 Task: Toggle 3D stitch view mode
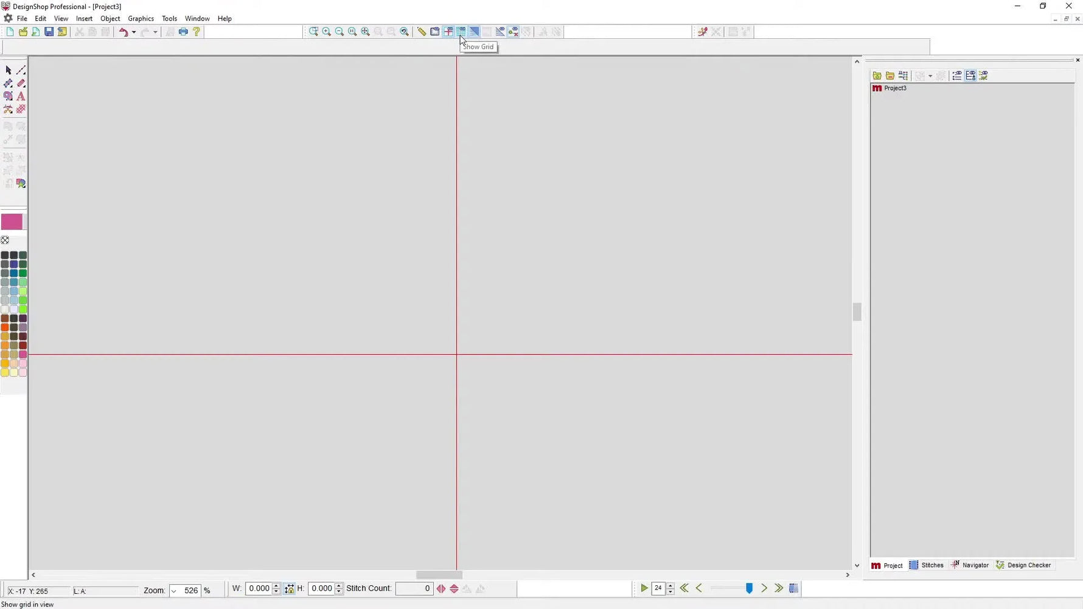pyautogui.click(x=474, y=31)
